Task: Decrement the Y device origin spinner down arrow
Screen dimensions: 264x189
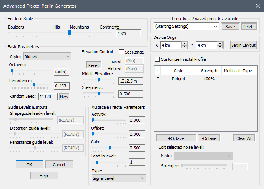Action: point(220,47)
